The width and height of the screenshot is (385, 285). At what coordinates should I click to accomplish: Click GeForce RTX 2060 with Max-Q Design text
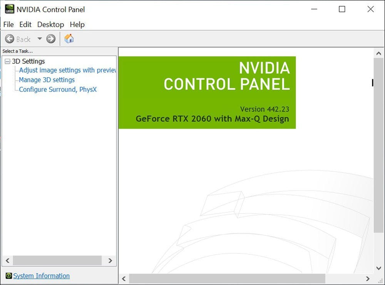[213, 119]
